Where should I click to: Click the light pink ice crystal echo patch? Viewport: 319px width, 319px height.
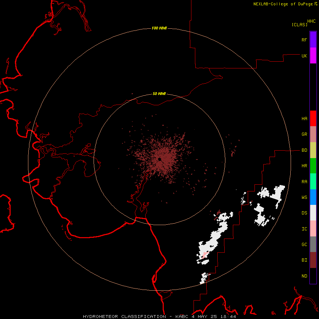click(205, 255)
